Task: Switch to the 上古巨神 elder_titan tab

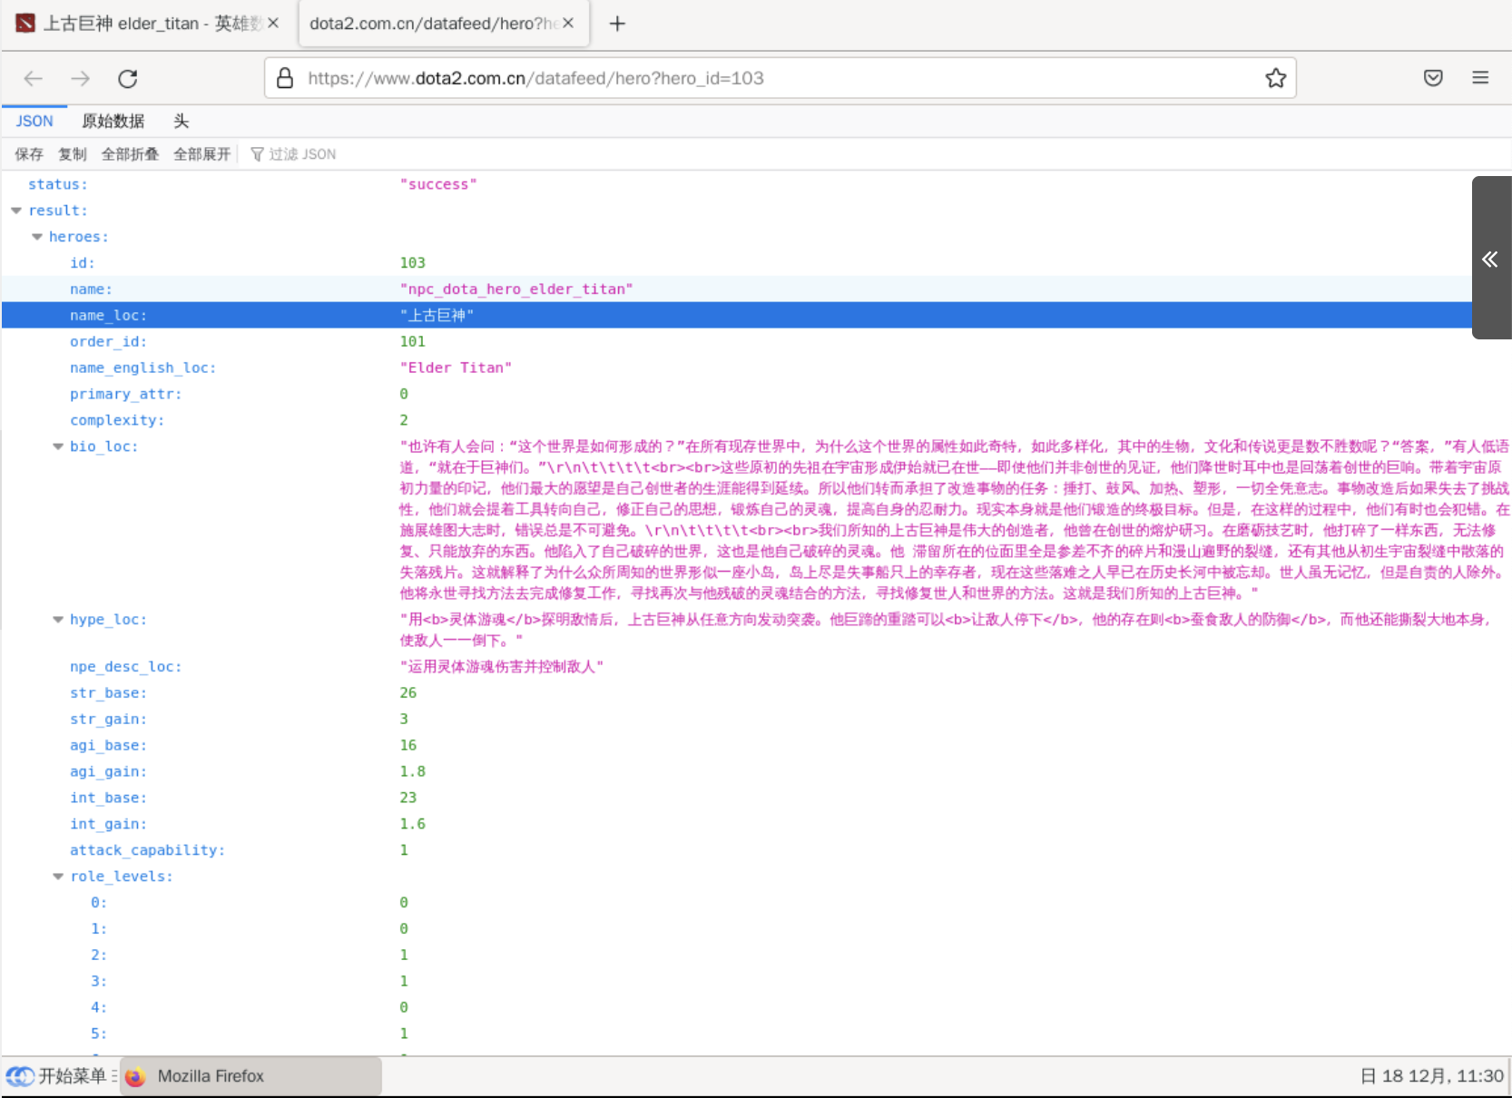Action: pos(150,24)
